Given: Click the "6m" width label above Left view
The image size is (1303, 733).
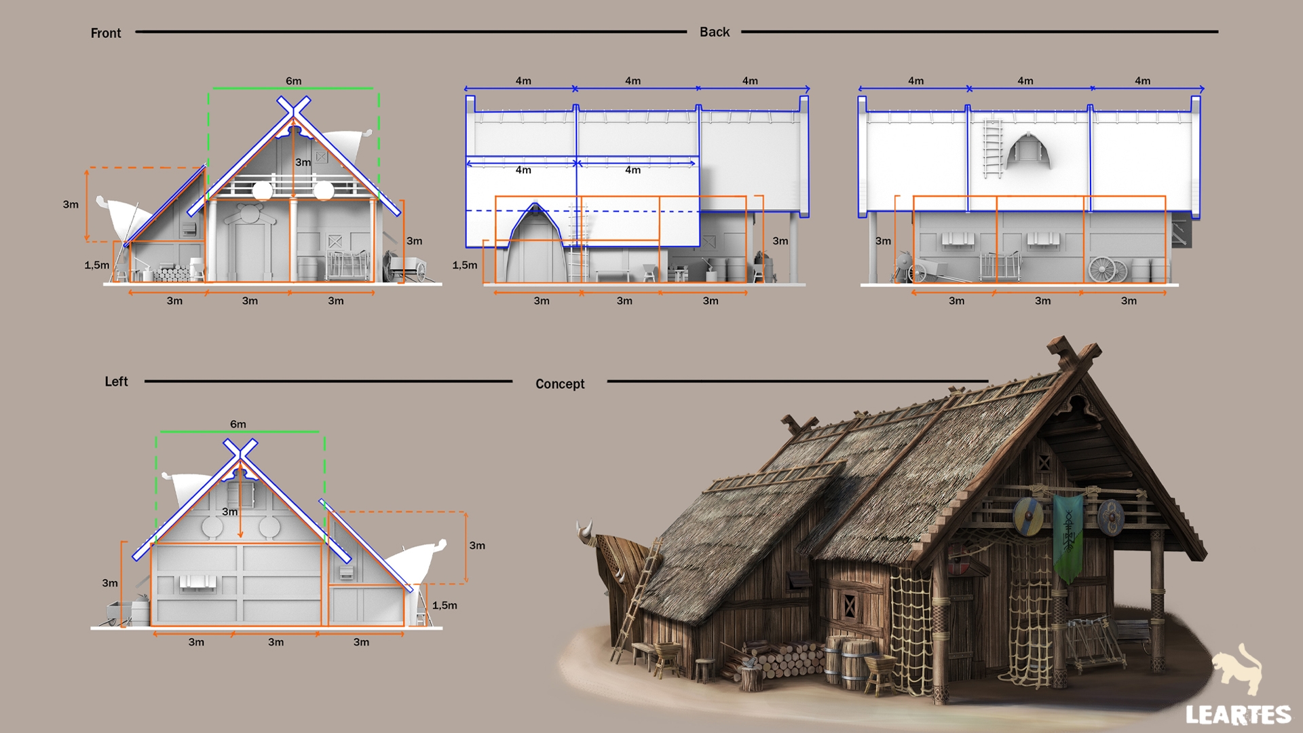Looking at the screenshot, I should [x=238, y=424].
